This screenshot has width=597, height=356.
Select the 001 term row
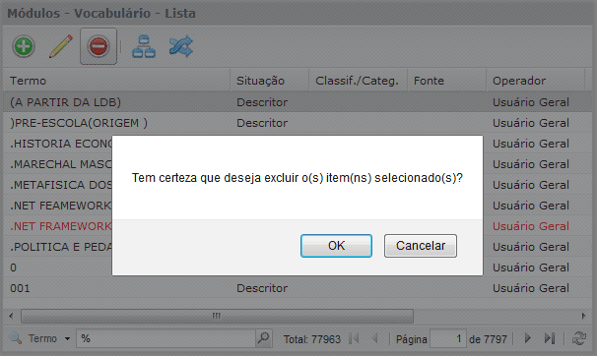297,288
